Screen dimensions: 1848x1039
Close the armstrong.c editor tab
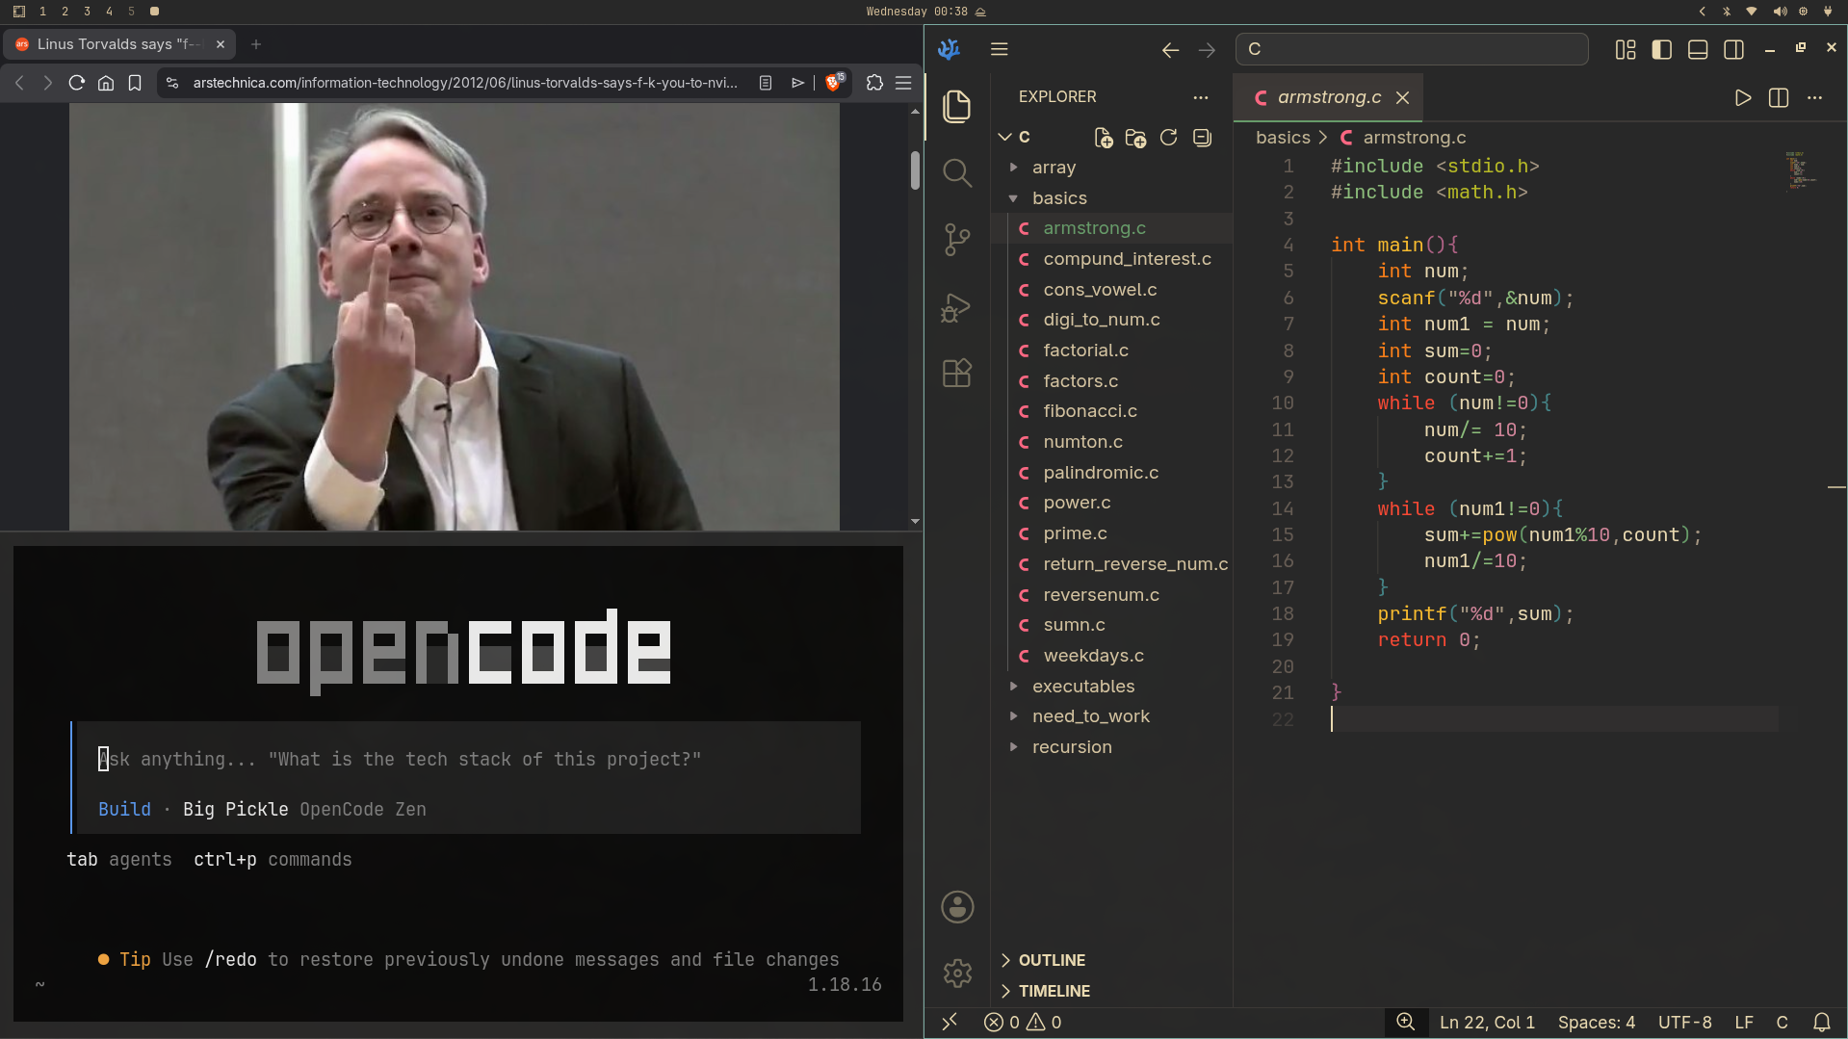(x=1403, y=97)
